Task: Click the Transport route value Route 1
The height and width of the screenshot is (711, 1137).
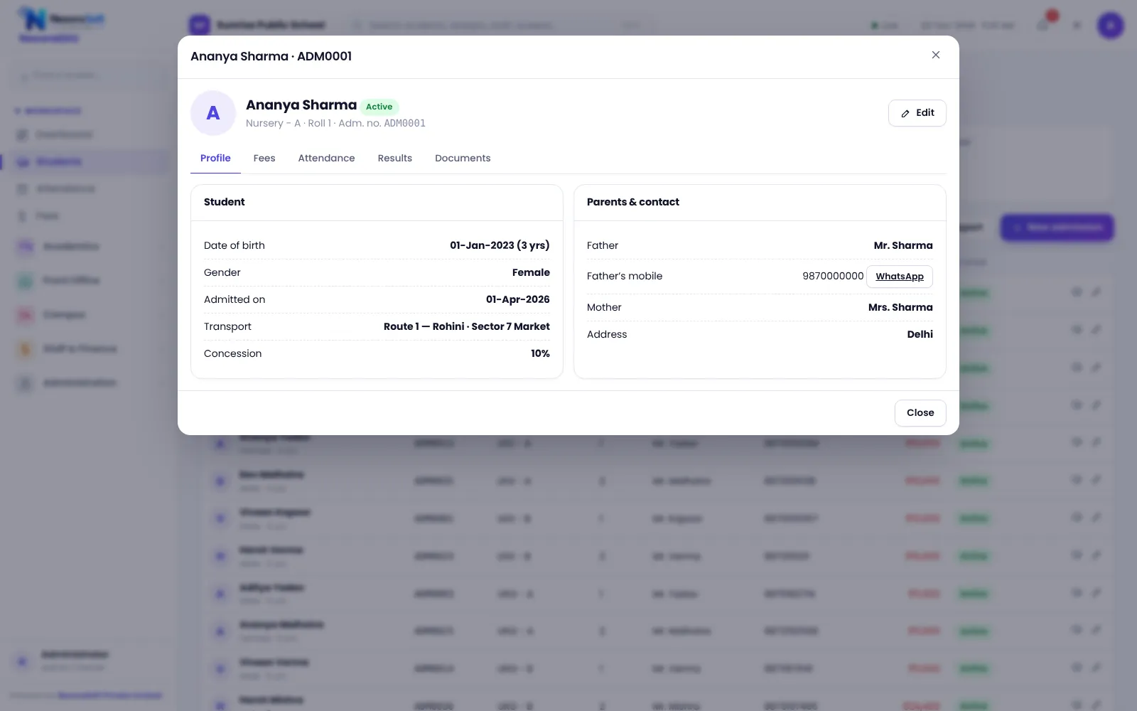Action: 467,326
